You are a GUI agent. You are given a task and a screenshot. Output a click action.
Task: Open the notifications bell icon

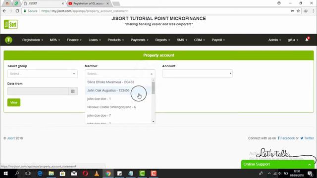(307, 40)
